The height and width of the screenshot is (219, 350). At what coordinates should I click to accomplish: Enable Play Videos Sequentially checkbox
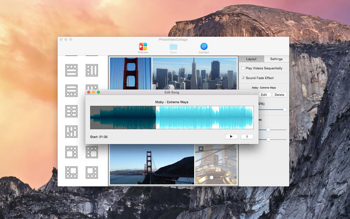(x=243, y=68)
